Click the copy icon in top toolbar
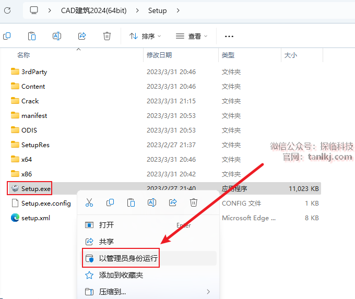This screenshot has height=299, width=355. (7, 36)
